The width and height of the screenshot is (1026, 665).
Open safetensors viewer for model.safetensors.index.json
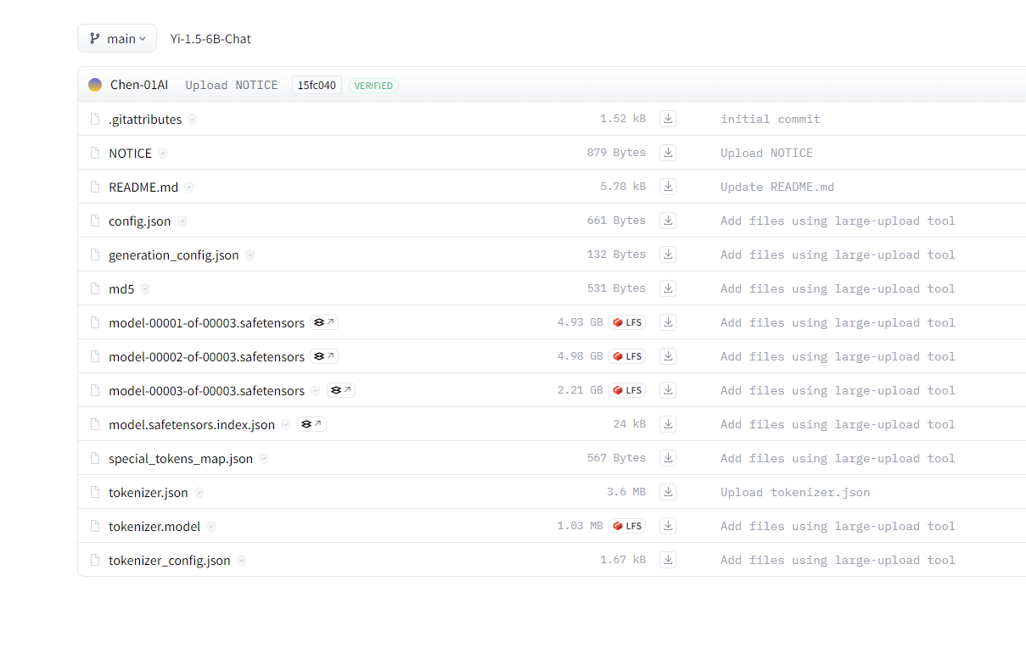pyautogui.click(x=311, y=424)
